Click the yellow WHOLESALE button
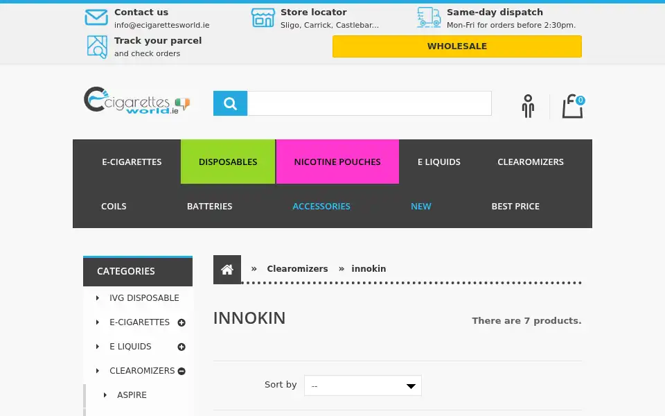The image size is (665, 416). tap(457, 46)
